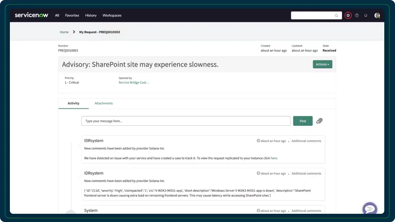The image size is (395, 222).
Task: Go to the Home breadcrumb link
Action: click(64, 32)
